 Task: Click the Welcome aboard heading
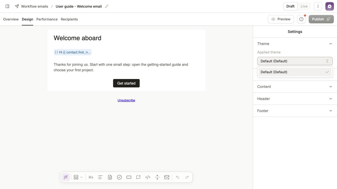(x=77, y=38)
